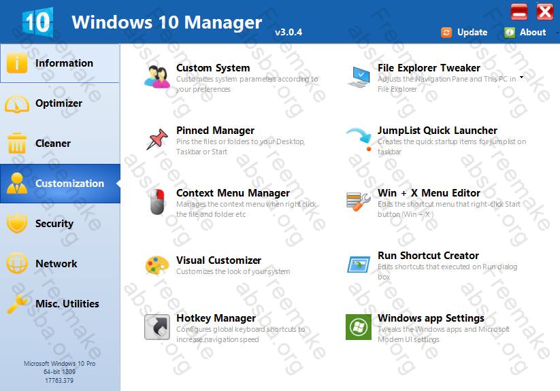Click the Optimizer gauge icon
560x391 pixels.
coord(17,104)
